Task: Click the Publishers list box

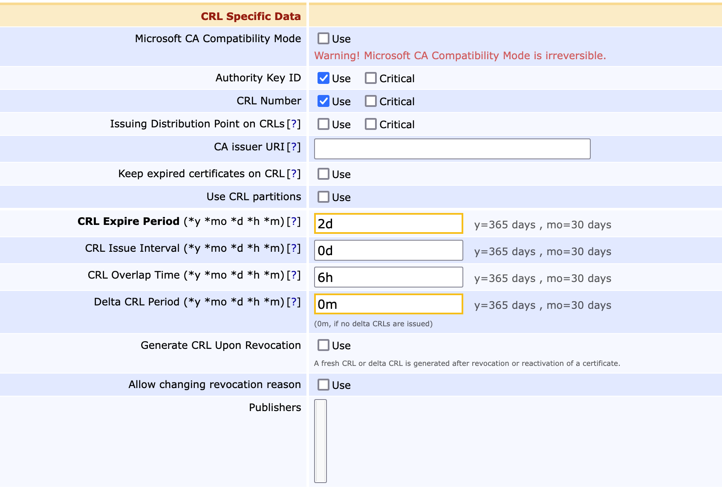Action: tap(321, 441)
